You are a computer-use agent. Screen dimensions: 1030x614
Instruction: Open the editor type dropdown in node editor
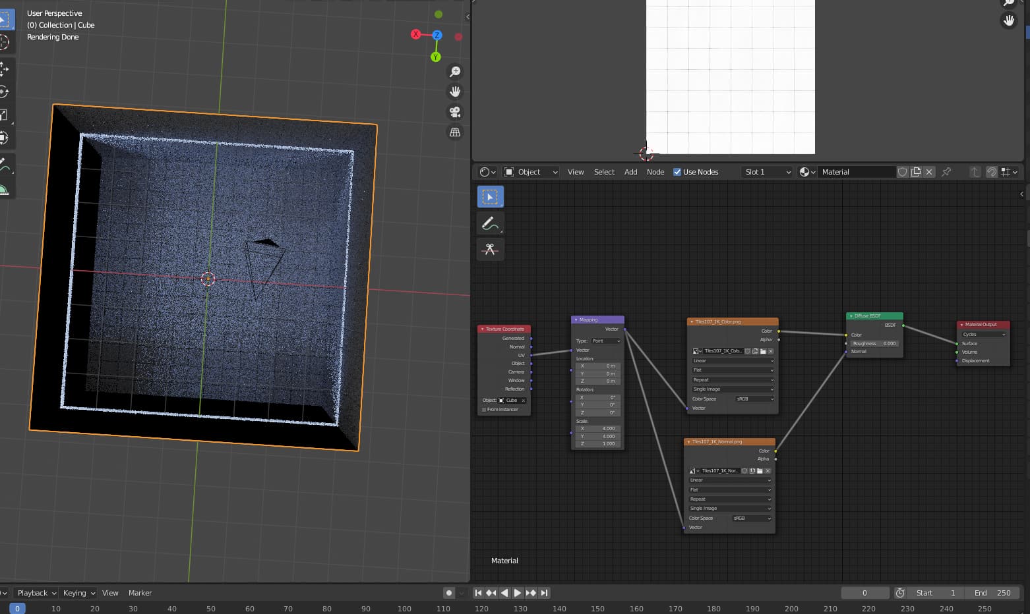[x=488, y=172]
